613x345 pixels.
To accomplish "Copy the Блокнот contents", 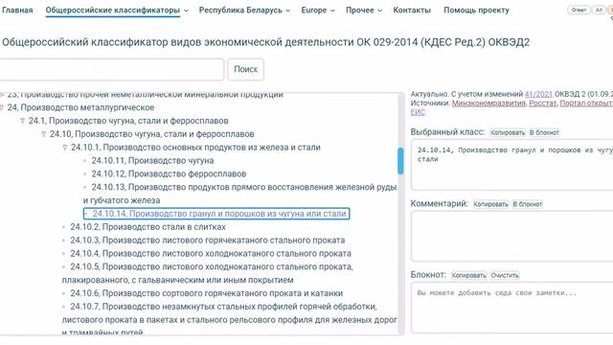I will 468,275.
